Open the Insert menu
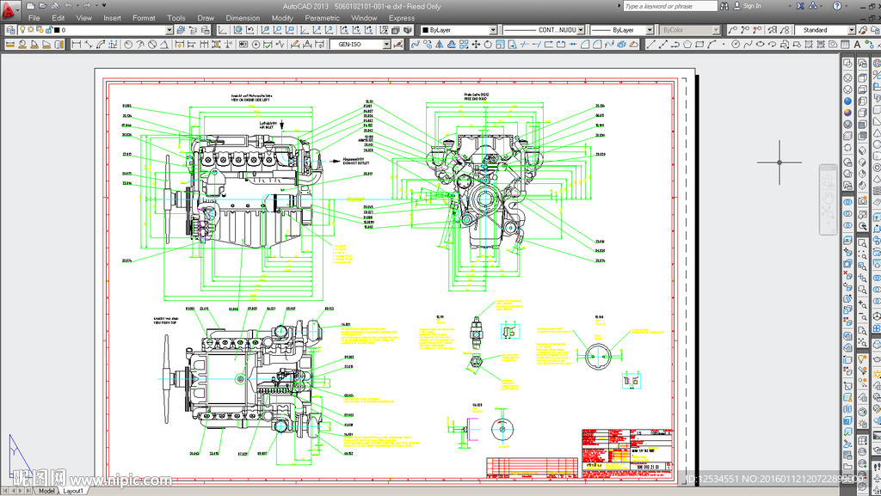 pos(113,18)
